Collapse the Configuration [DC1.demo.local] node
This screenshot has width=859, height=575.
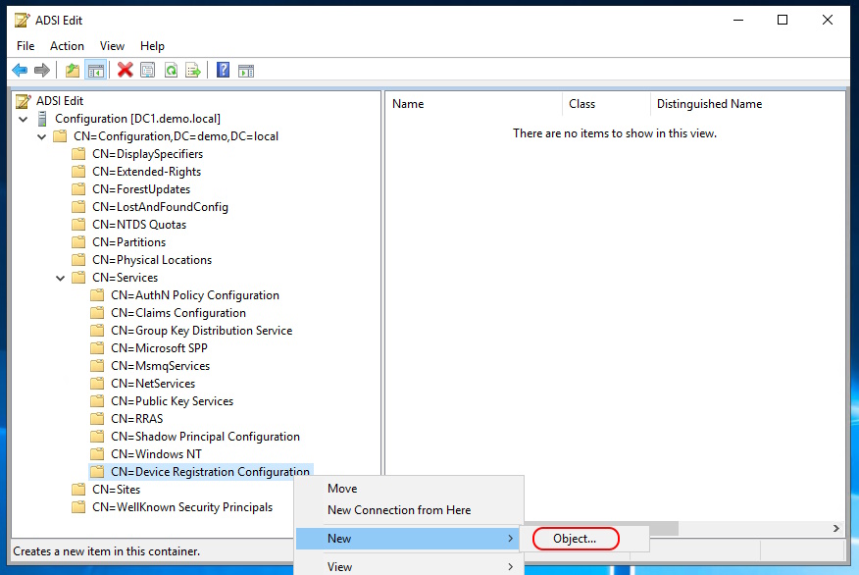tap(23, 119)
